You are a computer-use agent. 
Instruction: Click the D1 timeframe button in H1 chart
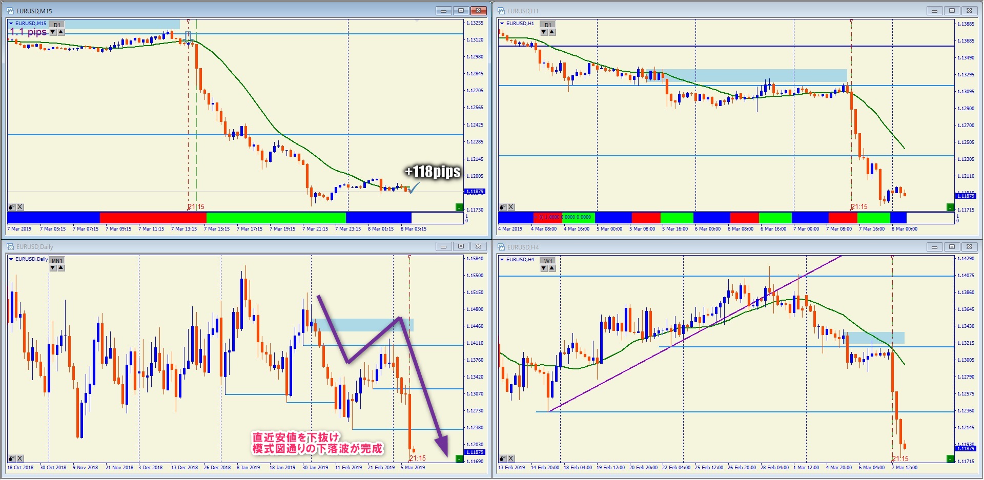[x=548, y=25]
